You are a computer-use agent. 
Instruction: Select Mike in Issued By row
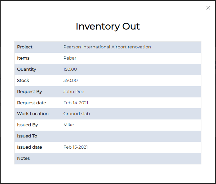(68, 125)
